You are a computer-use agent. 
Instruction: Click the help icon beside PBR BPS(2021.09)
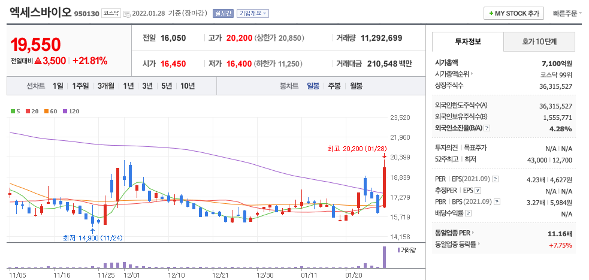tap(497, 202)
